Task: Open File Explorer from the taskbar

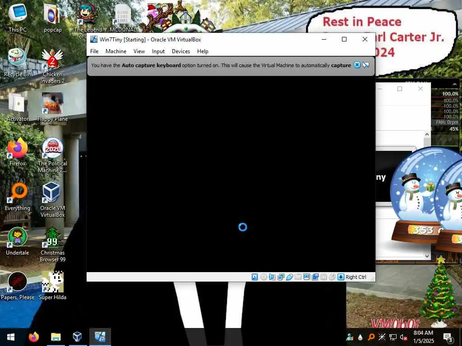Action: 55,337
